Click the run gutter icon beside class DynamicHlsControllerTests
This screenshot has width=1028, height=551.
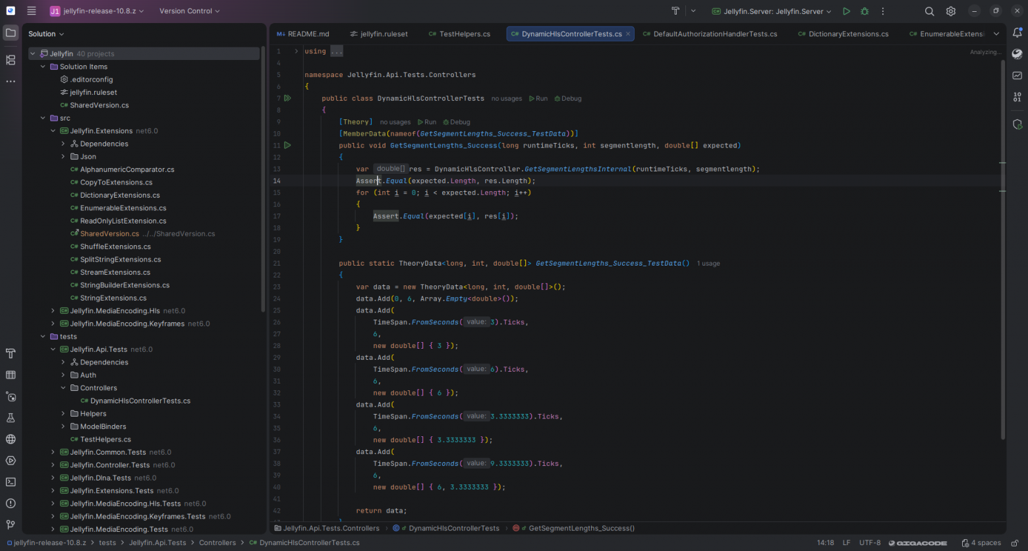pyautogui.click(x=287, y=98)
